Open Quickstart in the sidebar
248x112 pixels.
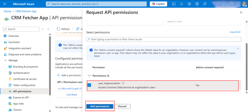click(14, 42)
